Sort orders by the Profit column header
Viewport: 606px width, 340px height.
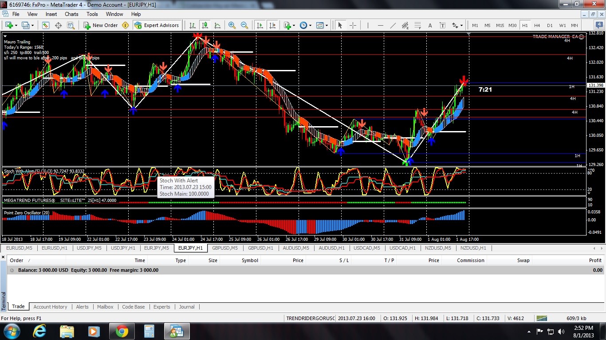click(x=595, y=260)
